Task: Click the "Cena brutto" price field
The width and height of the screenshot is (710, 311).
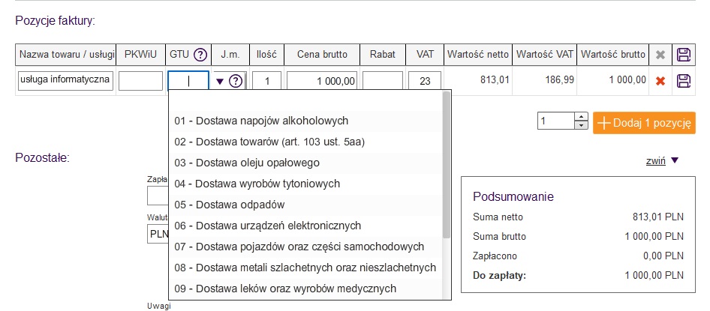Action: 321,81
